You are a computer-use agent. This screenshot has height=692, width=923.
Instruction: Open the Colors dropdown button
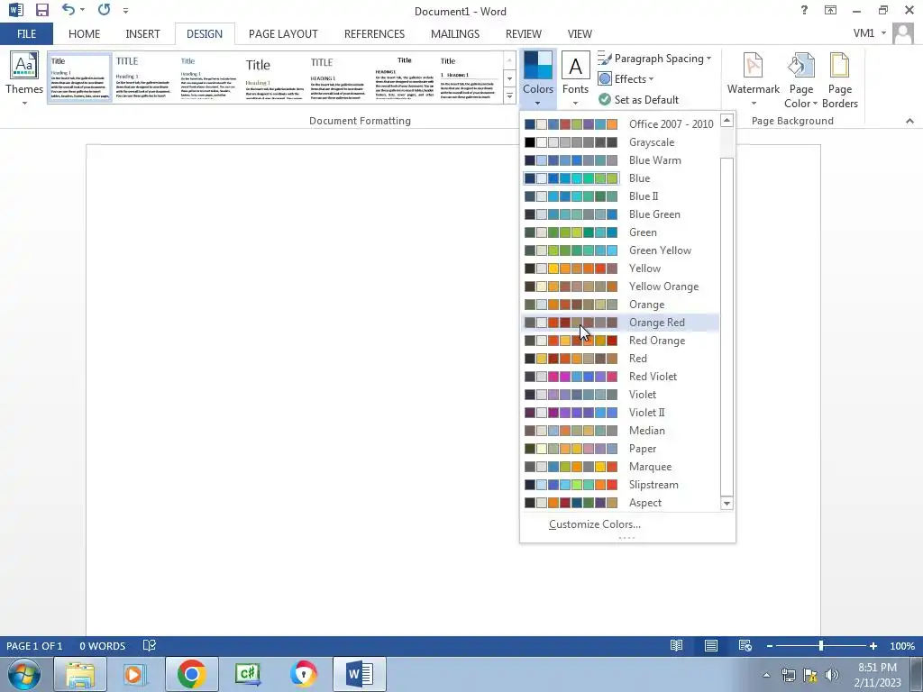coord(538,79)
